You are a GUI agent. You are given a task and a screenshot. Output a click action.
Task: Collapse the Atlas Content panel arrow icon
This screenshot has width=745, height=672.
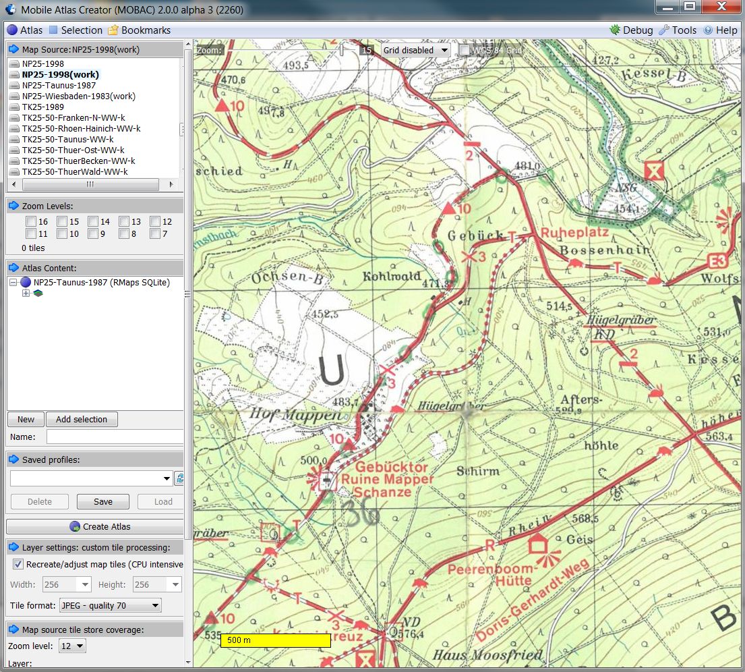coord(13,268)
